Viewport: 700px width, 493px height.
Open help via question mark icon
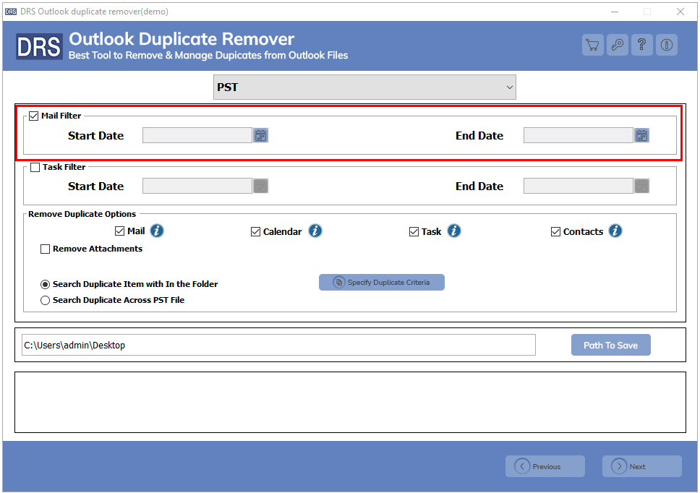642,45
